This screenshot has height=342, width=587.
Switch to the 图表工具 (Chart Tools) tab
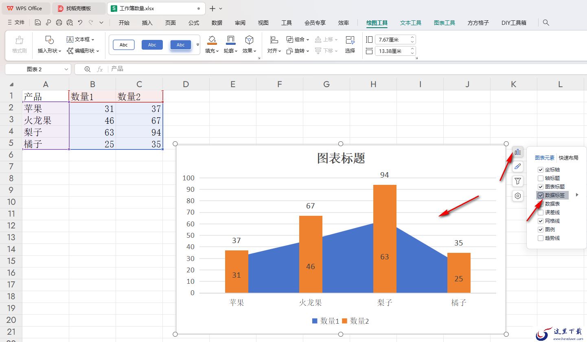pos(445,23)
